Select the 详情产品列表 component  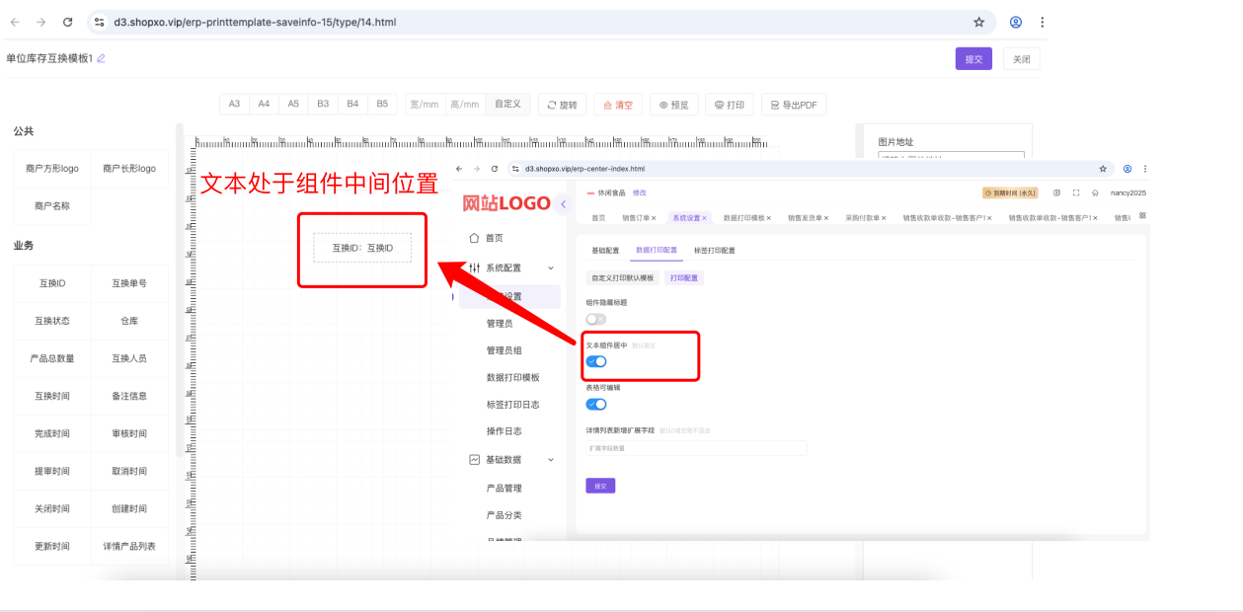click(129, 546)
